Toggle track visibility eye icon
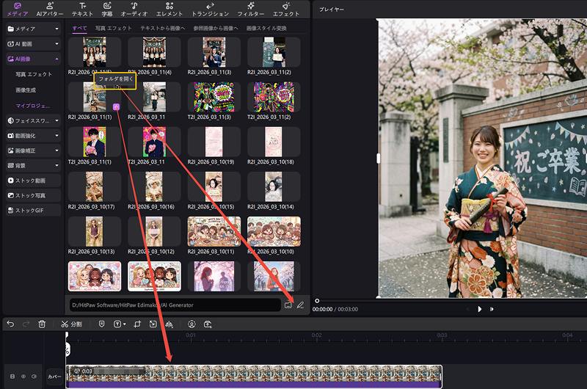This screenshot has width=587, height=389. 23,377
